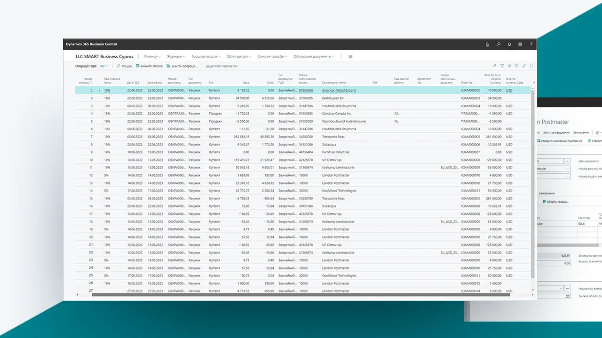Click the collapse page arrows icon

click(524, 66)
